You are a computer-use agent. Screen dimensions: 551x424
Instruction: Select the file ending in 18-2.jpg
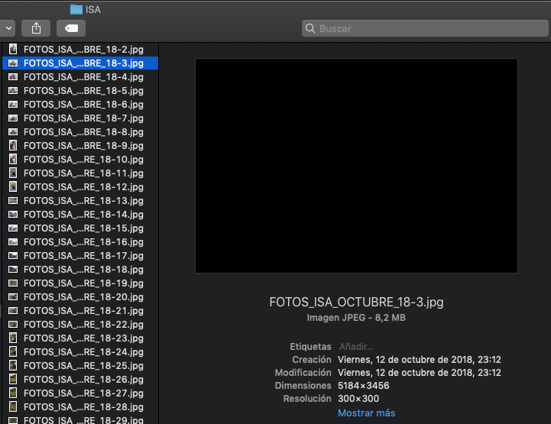pyautogui.click(x=83, y=49)
